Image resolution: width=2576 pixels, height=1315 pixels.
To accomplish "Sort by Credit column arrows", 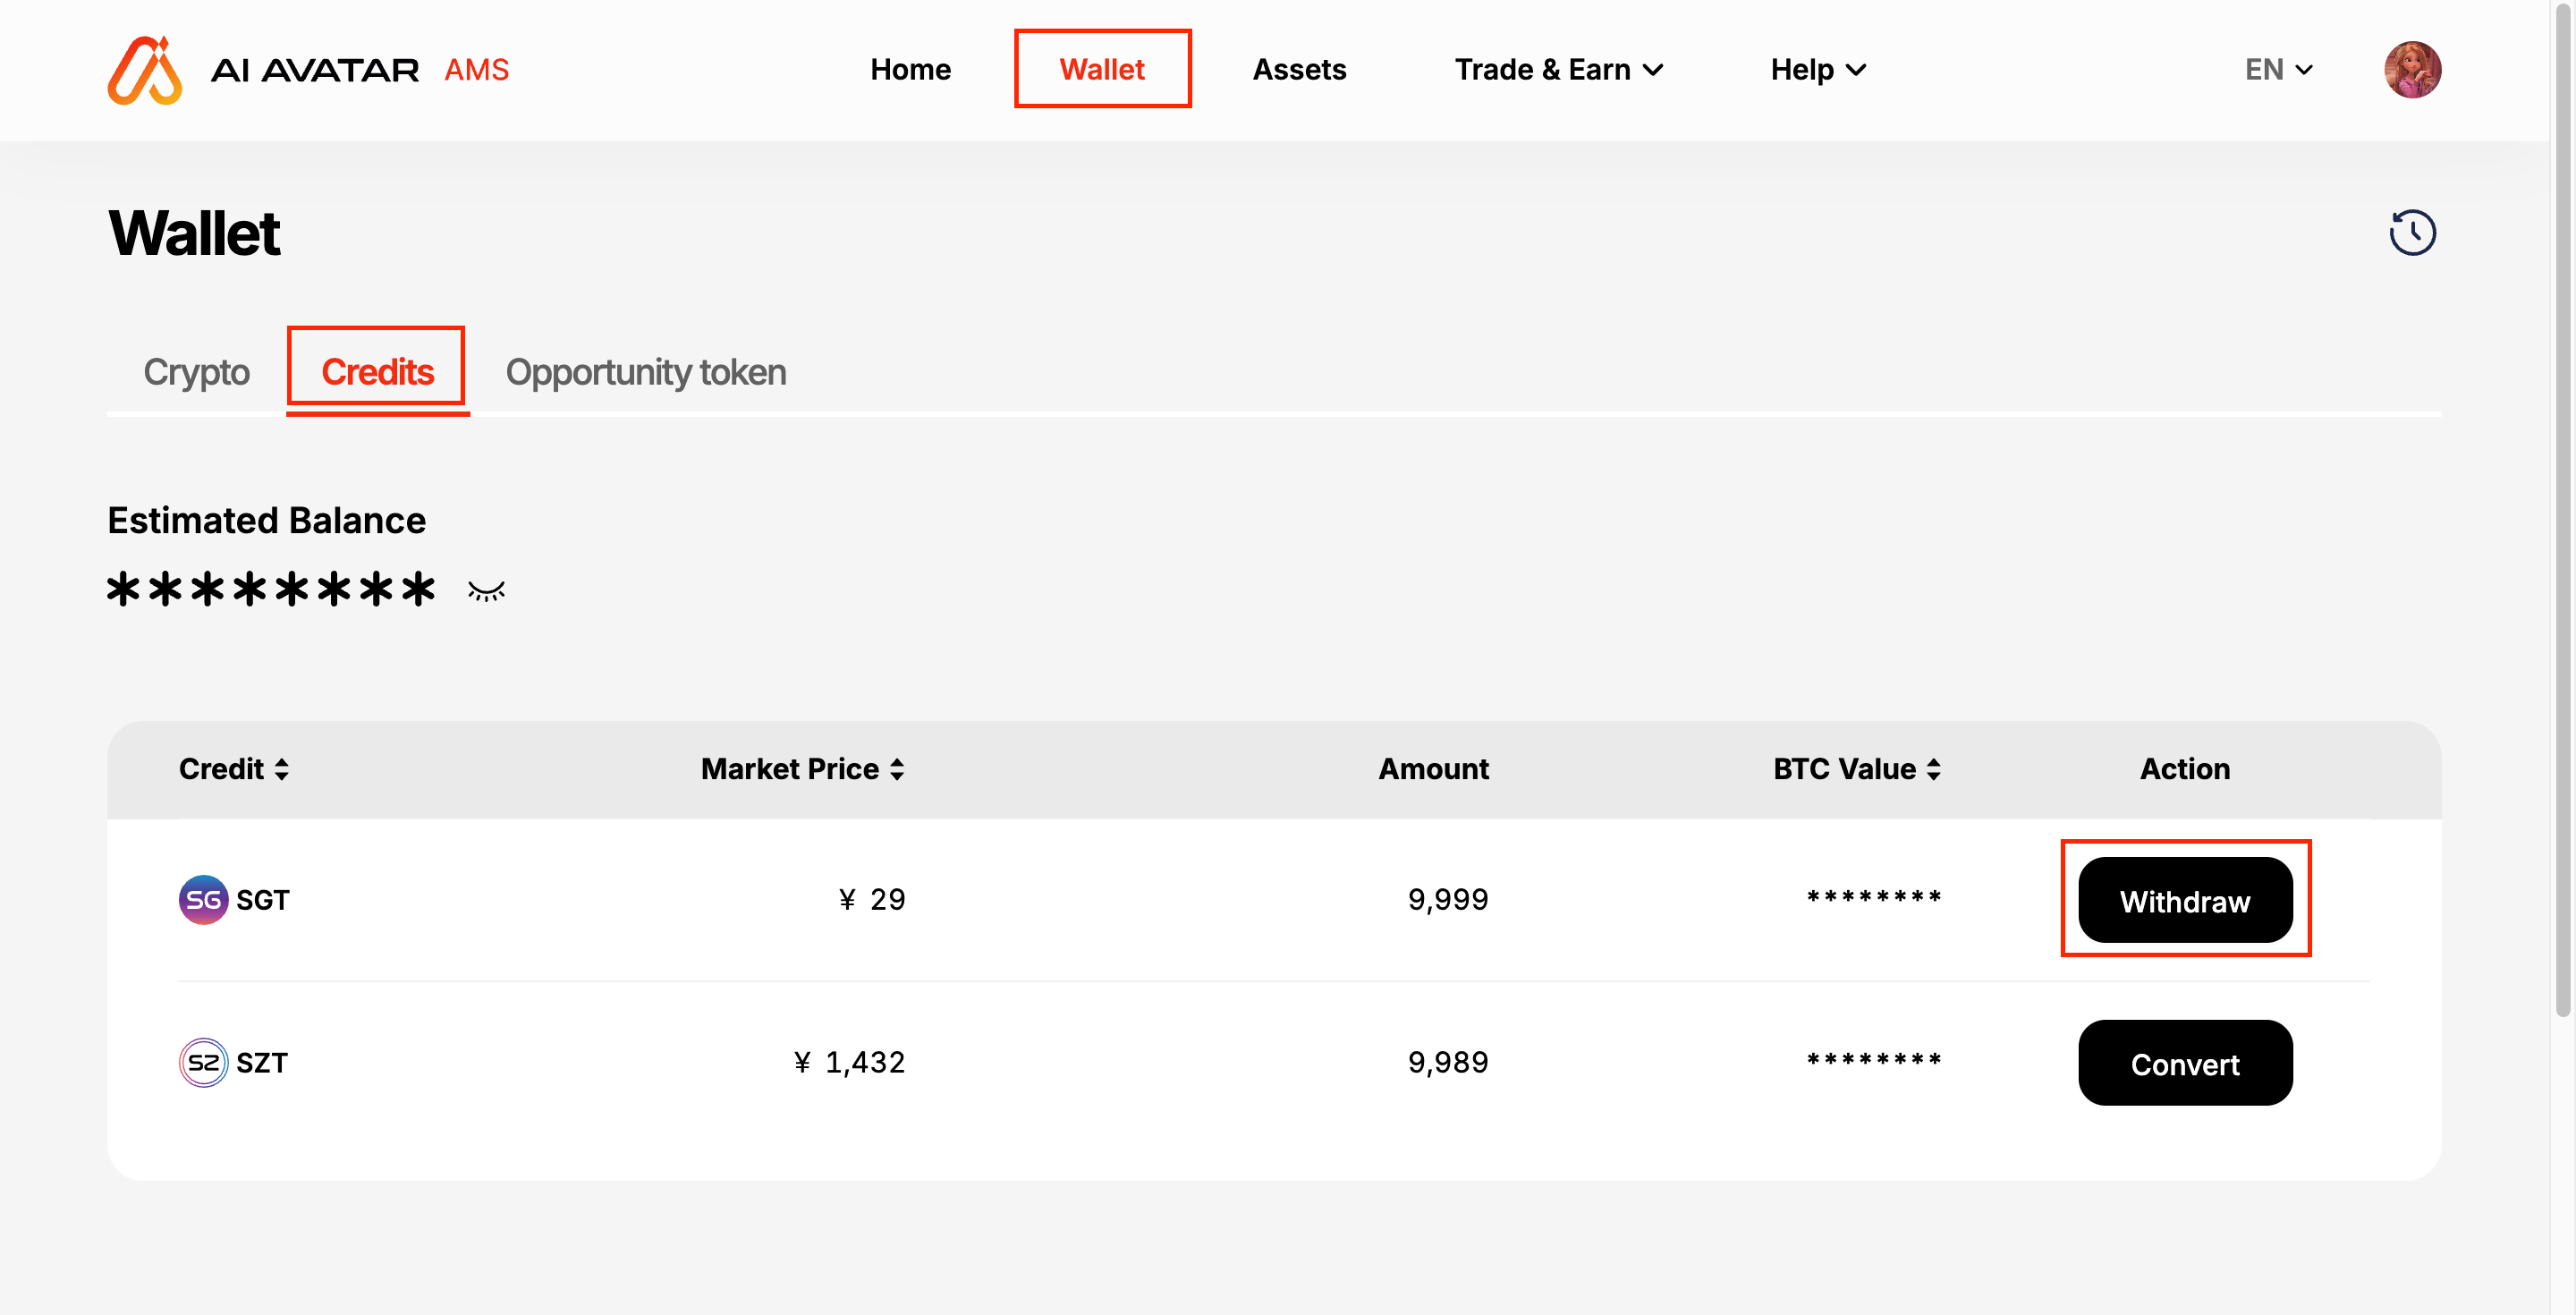I will pyautogui.click(x=282, y=769).
